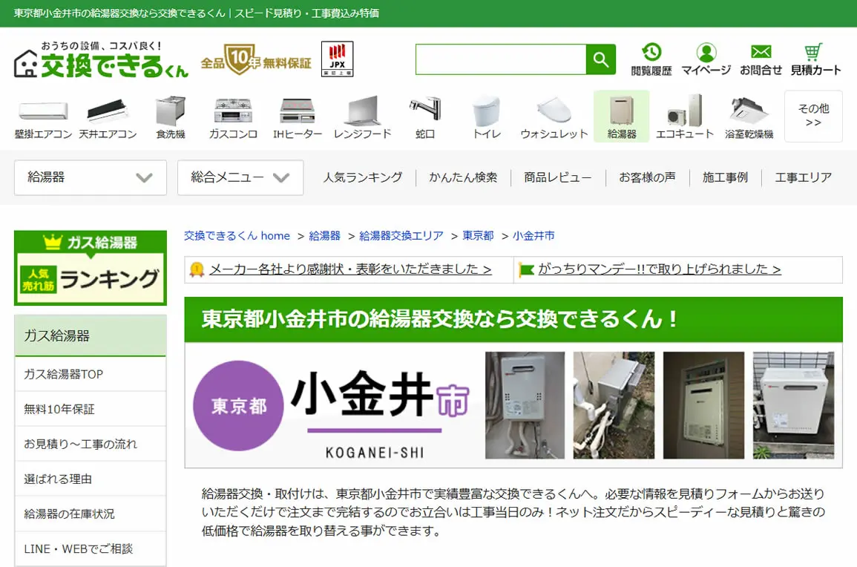857x567 pixels.
Task: Click into the search text box
Action: click(501, 59)
